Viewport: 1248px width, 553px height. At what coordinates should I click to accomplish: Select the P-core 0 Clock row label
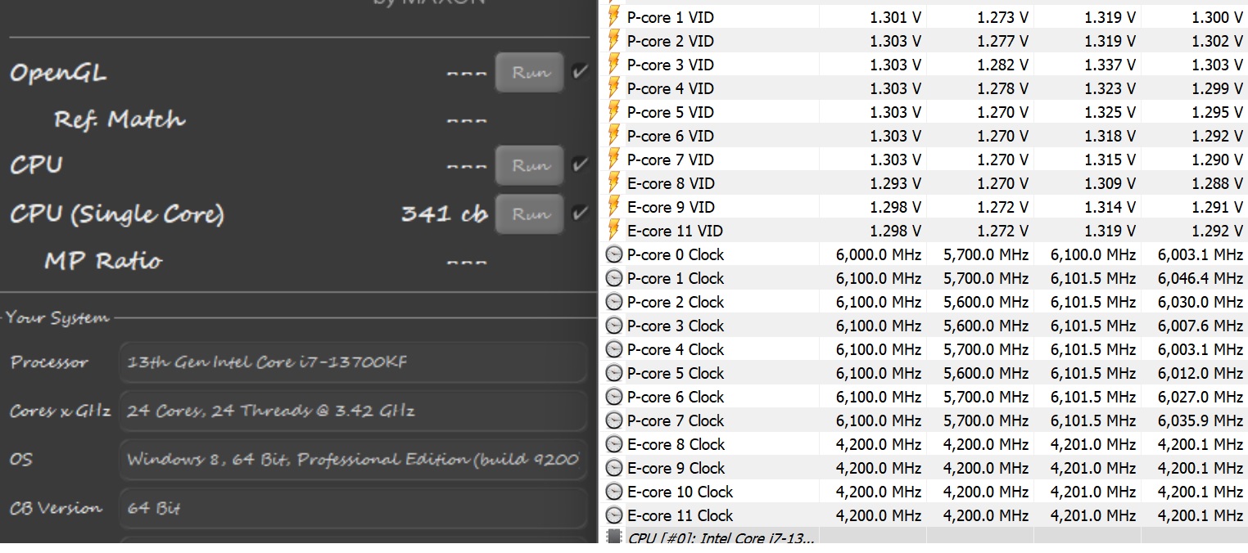pos(676,254)
